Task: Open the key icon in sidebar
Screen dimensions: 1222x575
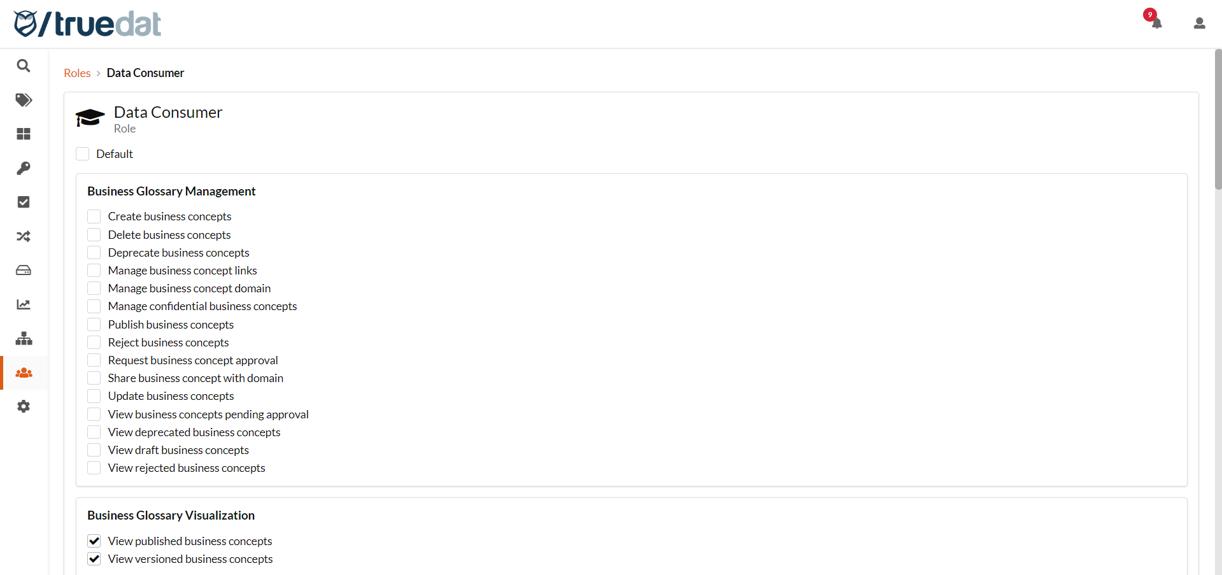Action: coord(24,168)
